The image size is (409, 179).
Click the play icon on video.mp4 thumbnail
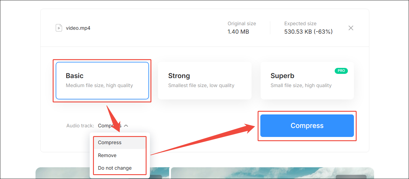[x=59, y=28]
